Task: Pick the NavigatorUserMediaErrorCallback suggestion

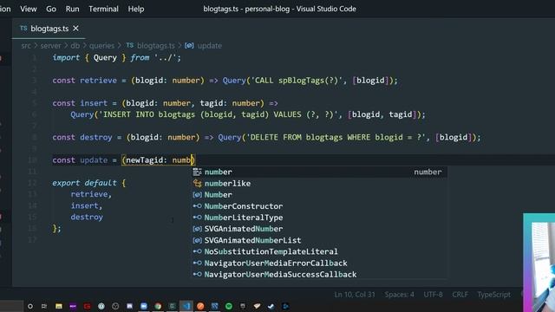Action: point(319,263)
